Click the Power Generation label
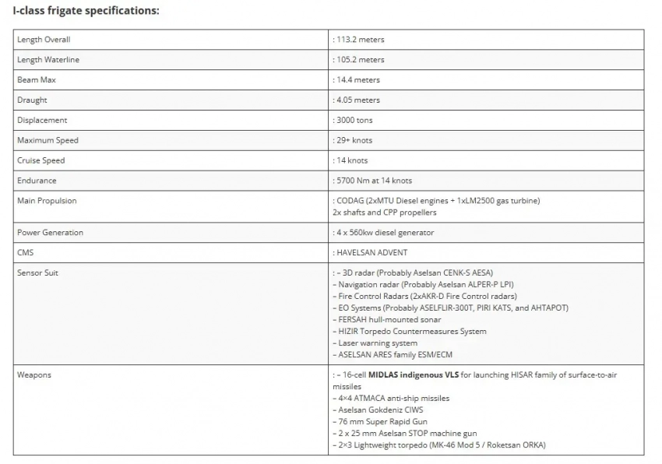The image size is (662, 464). [50, 233]
